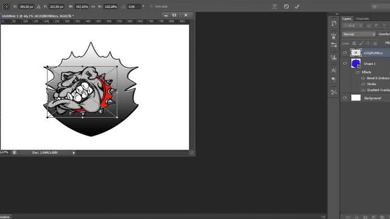The height and width of the screenshot is (219, 390).
Task: Click the status bar preview icon
Action: pyautogui.click(x=15, y=153)
